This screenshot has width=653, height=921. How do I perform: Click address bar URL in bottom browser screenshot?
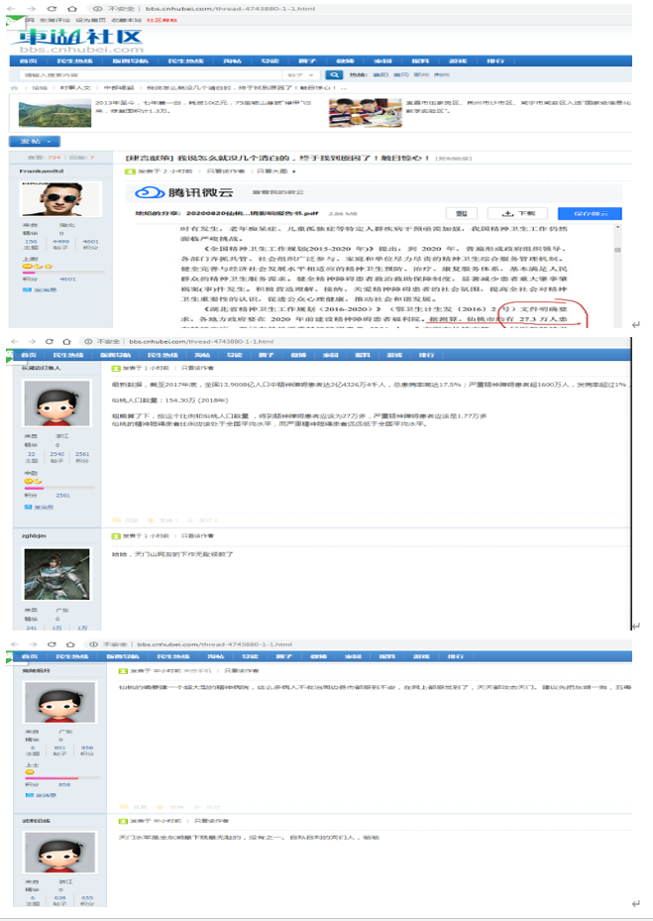(x=214, y=645)
